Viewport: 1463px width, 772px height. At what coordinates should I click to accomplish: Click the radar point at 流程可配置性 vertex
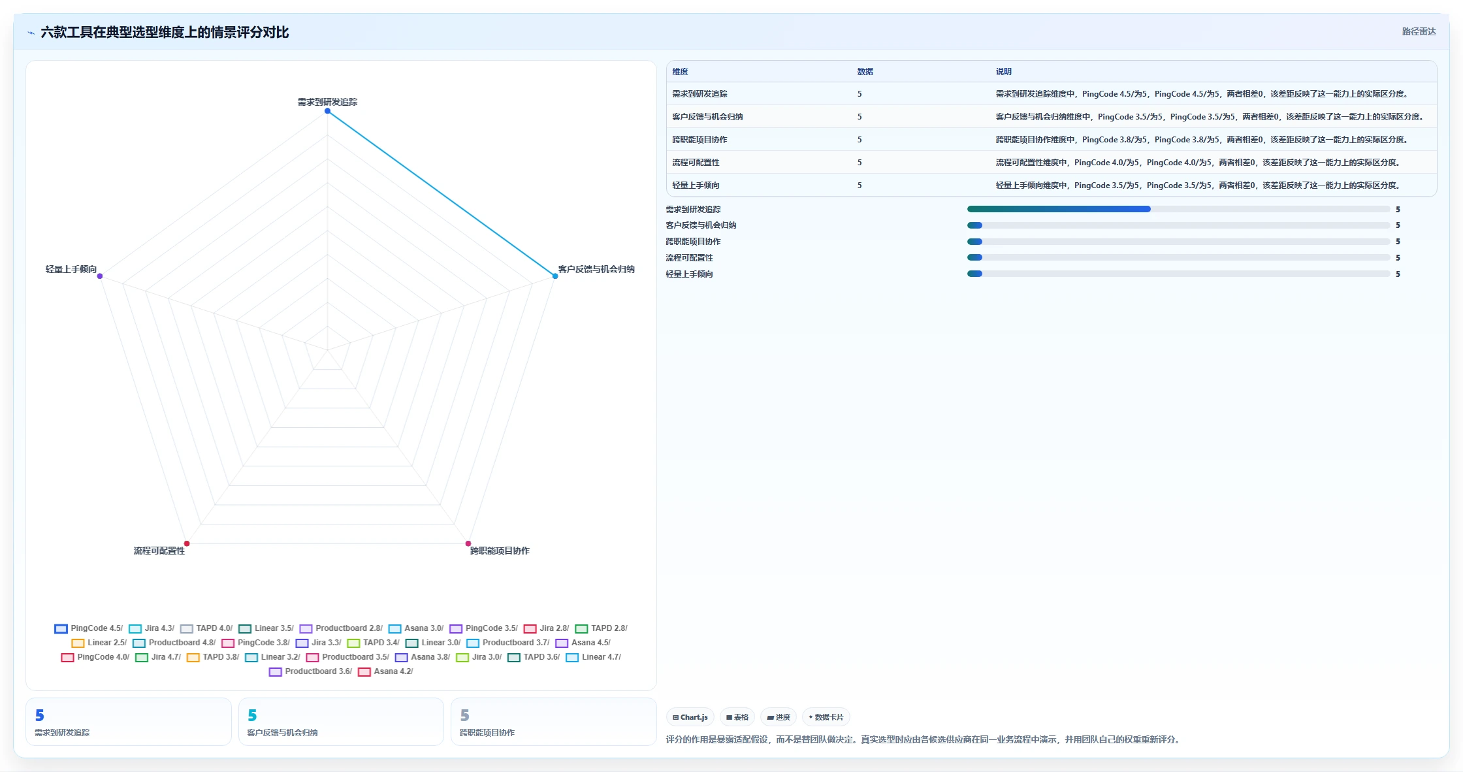click(x=187, y=543)
